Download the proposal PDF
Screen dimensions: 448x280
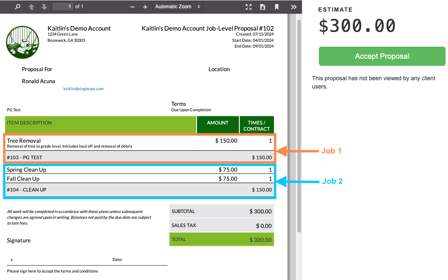(x=262, y=7)
